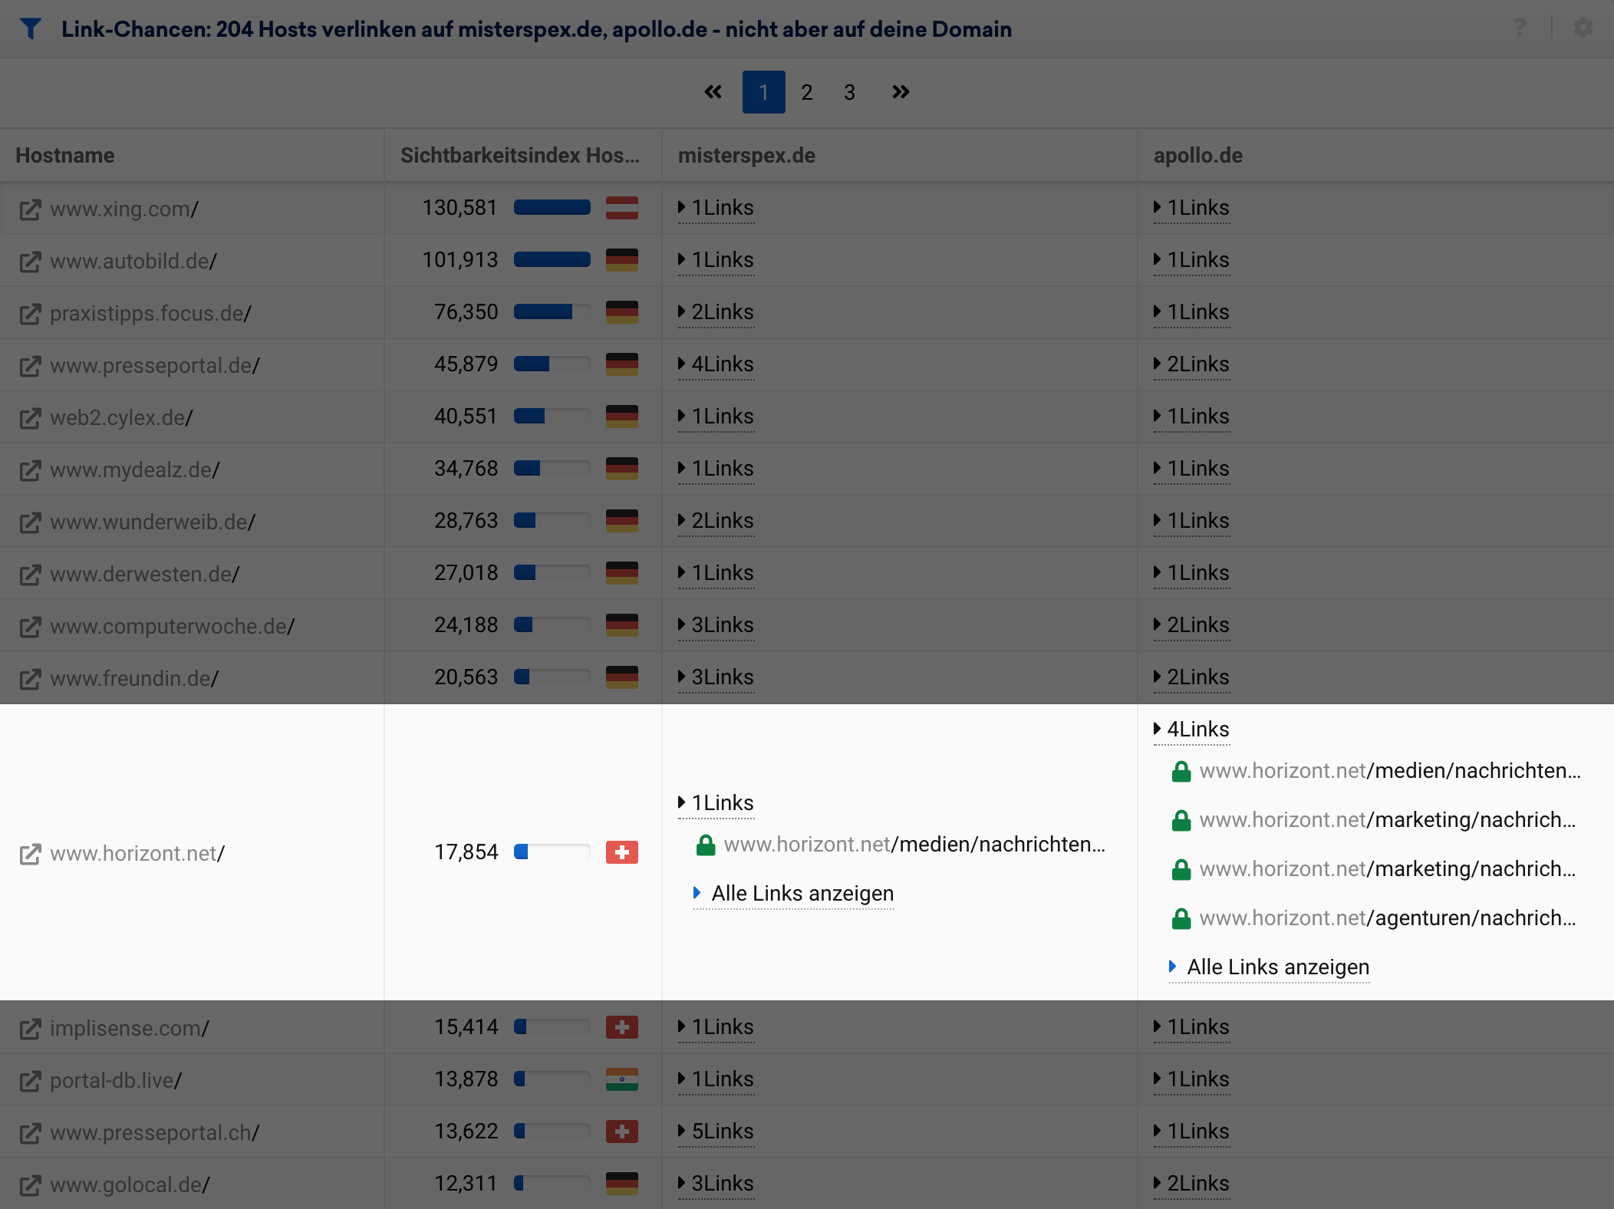Click the Swiss flag in horizont.net row
Image resolution: width=1614 pixels, height=1209 pixels.
[621, 852]
